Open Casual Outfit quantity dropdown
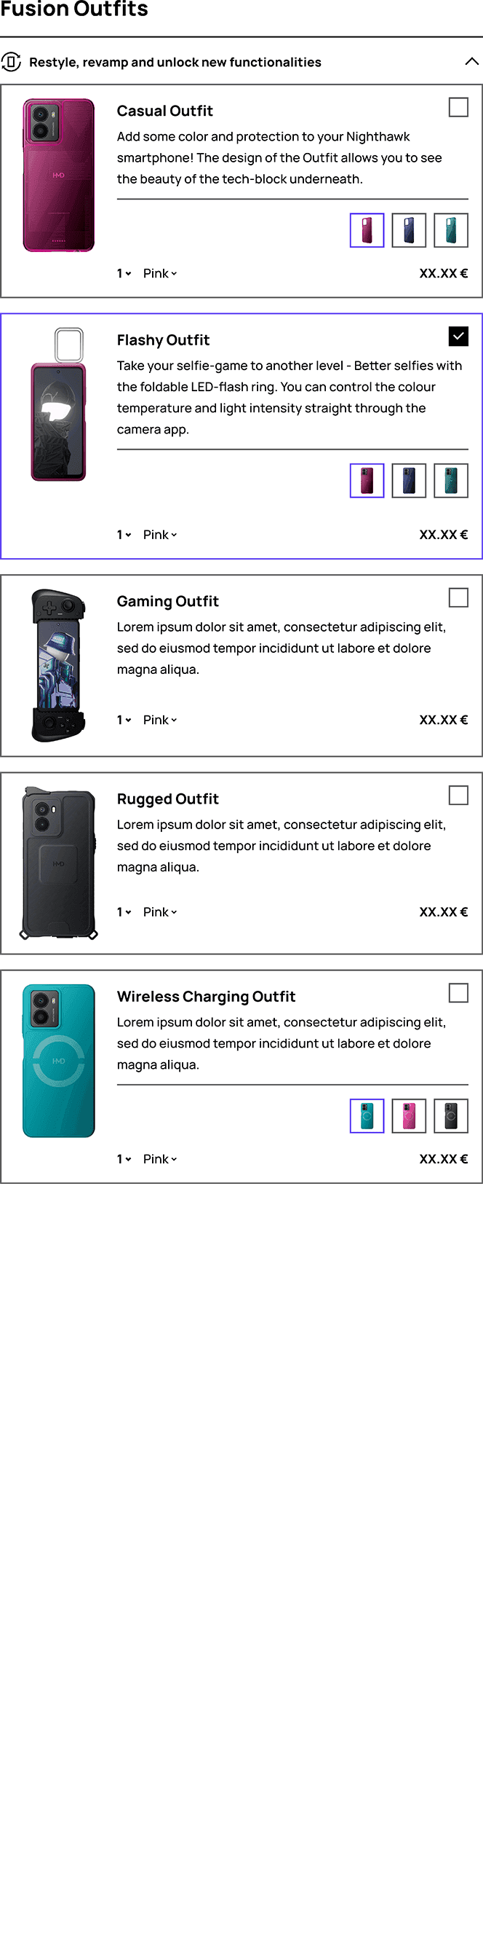This screenshot has height=1935, width=483. click(x=124, y=273)
